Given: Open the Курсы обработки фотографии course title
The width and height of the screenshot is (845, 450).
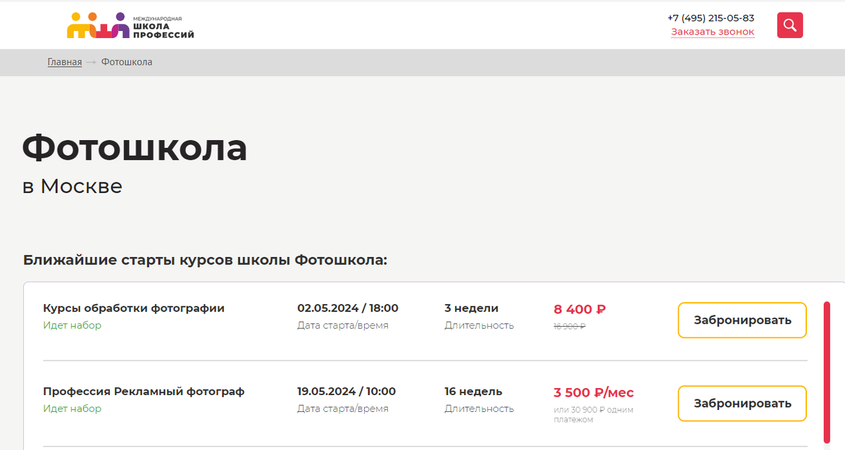Looking at the screenshot, I should pos(134,308).
